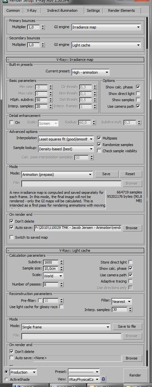The width and height of the screenshot is (152, 387).
Task: Toggle Light cache Don't delete checkbox
Action: 11,351
